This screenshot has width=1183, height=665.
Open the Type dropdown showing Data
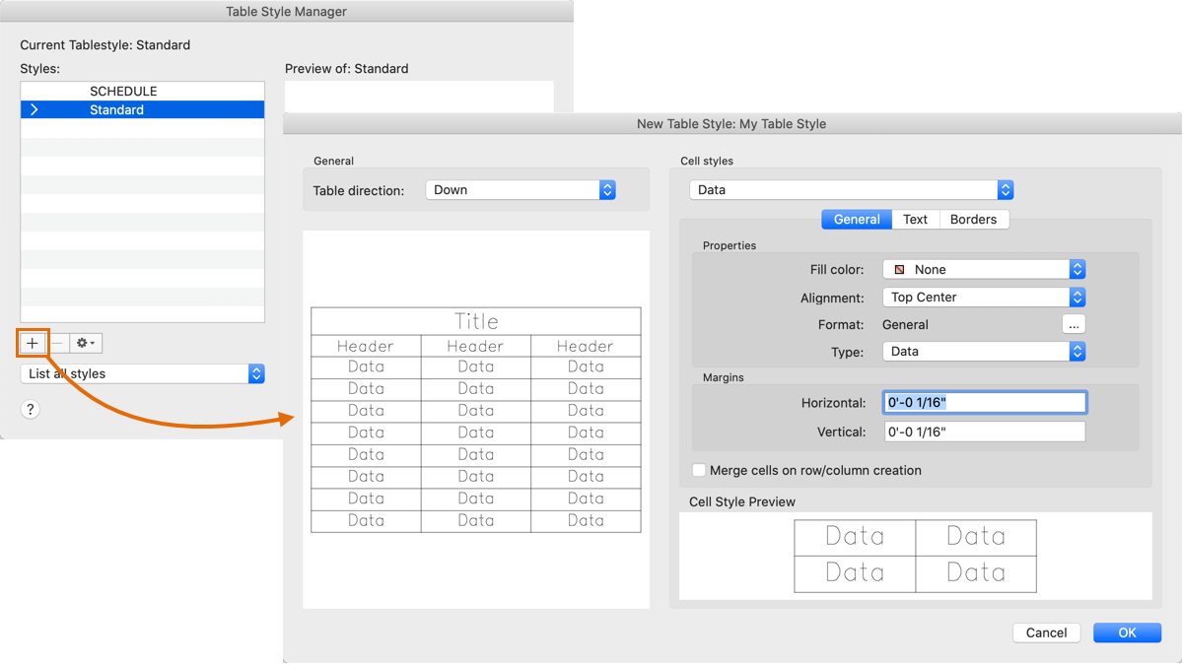pyautogui.click(x=983, y=352)
